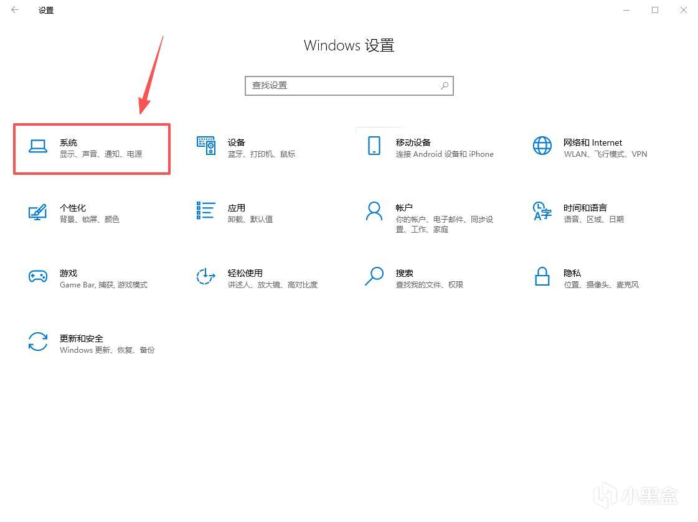
Task: Click text 查找我的文件、权限
Action: click(429, 284)
